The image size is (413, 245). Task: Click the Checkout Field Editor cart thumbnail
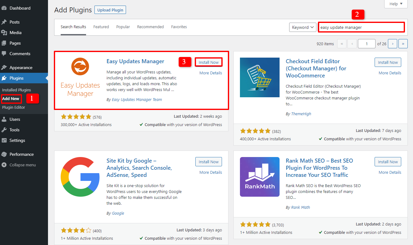259,77
